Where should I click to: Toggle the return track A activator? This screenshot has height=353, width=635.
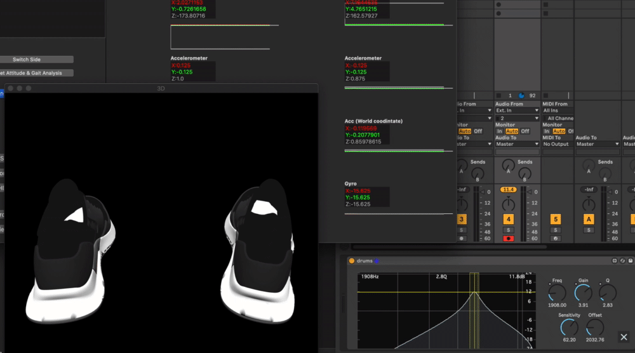(589, 219)
